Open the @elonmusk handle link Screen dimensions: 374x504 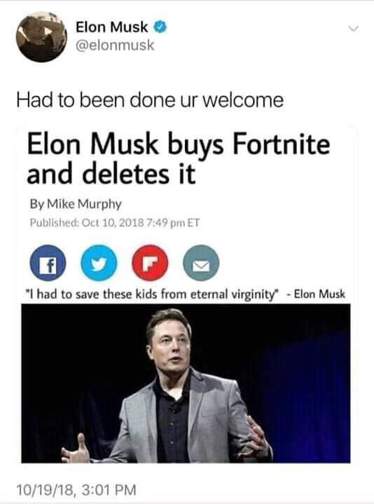[x=115, y=45]
